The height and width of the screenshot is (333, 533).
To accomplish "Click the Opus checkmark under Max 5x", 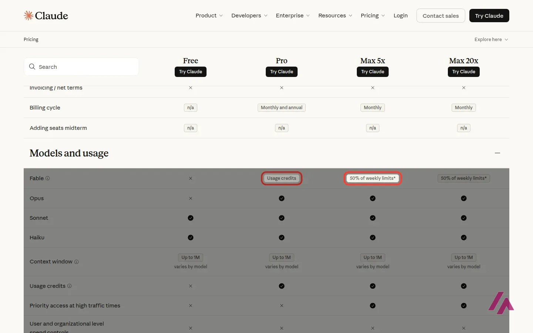I will coord(373,198).
